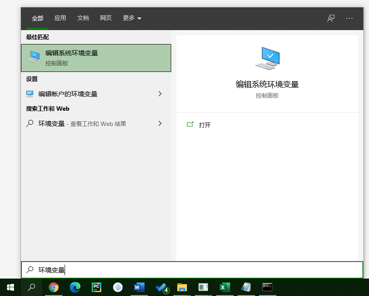Click the open-arrow icon next to 打开
The width and height of the screenshot is (369, 296).
pyautogui.click(x=190, y=124)
